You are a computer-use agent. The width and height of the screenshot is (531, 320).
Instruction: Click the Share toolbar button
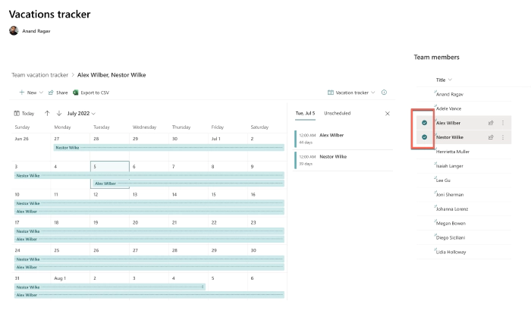point(58,93)
